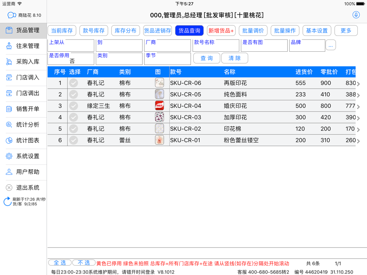Open red thumbnail image for SKU-CR-04
This screenshot has height=275, width=367.
tap(159, 106)
